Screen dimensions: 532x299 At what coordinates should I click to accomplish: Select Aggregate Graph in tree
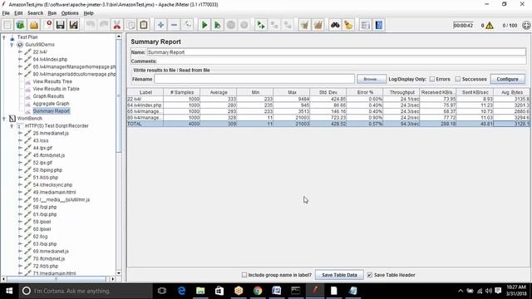51,104
